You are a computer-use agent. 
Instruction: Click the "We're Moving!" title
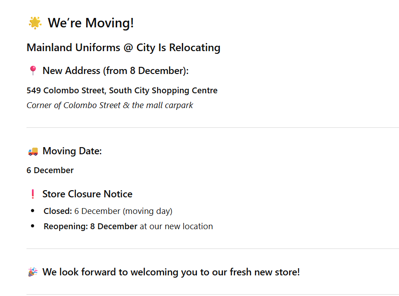point(91,23)
